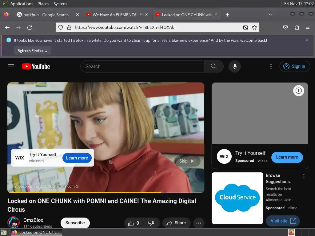315x236 pixels.
Task: Click the video title text
Action: tap(102, 205)
